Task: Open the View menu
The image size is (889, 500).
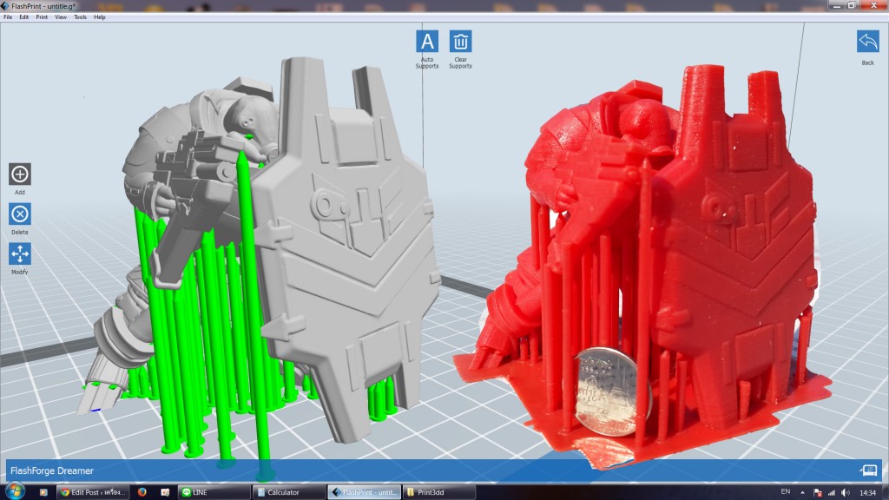Action: (x=61, y=17)
